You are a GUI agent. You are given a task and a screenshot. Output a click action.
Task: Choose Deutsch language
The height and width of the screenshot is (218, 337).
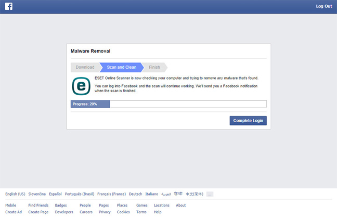135,194
